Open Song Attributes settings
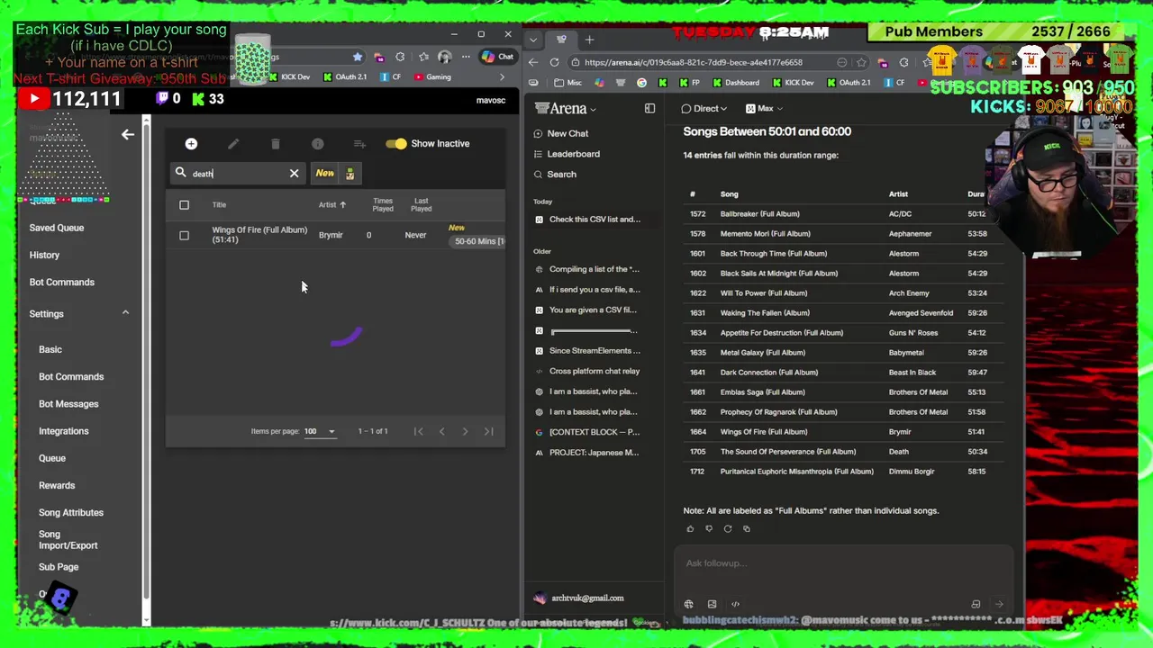 tap(71, 513)
